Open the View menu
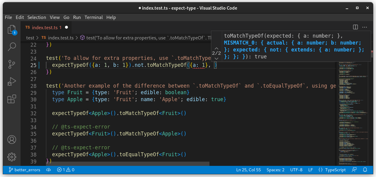Viewport: 376px width, 177px height. coord(55,17)
